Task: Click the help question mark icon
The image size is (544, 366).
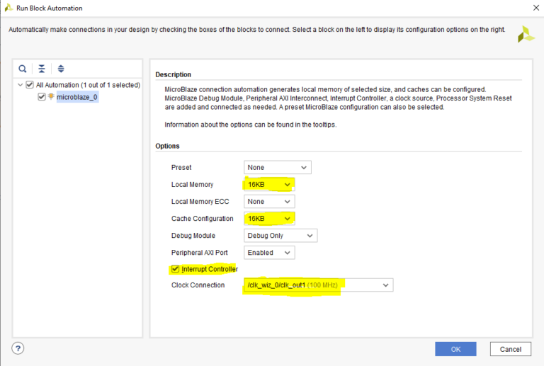Action: point(18,348)
